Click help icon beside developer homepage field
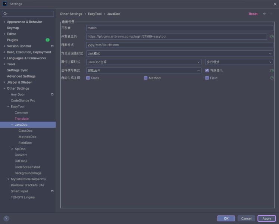Screen dimensions: 279x224 tap(272, 37)
